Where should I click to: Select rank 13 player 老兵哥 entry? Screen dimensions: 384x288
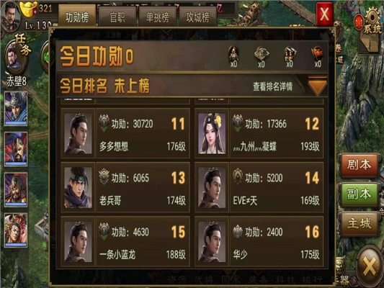point(125,187)
